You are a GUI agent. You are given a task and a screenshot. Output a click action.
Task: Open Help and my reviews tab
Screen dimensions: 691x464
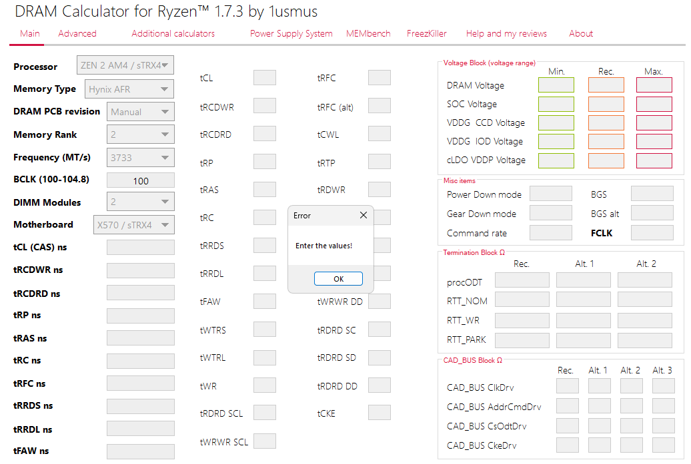click(506, 33)
